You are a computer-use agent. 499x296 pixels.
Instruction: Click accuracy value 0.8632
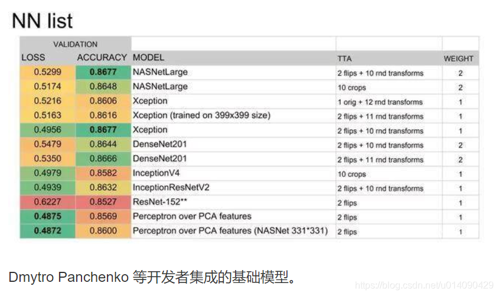[103, 188]
